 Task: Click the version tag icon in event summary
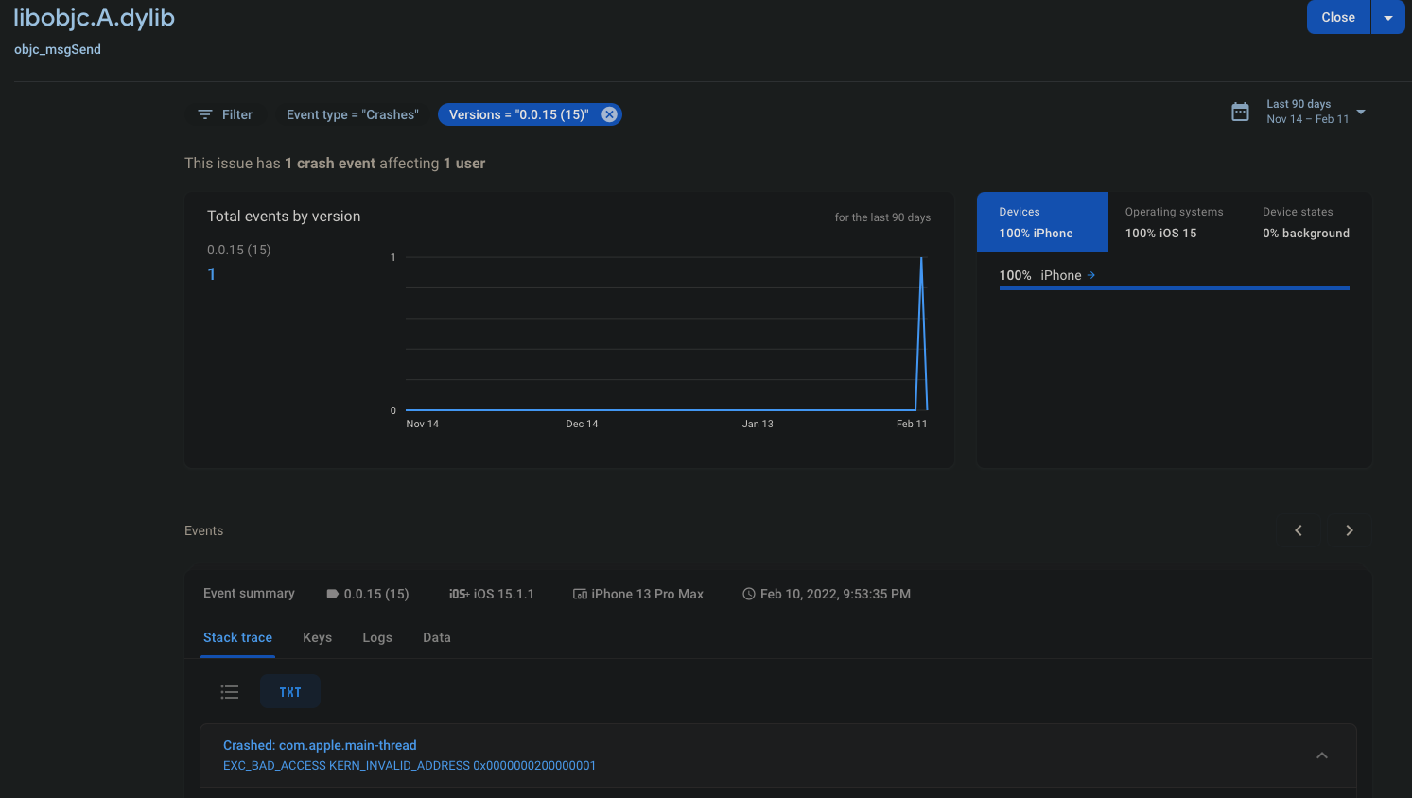pyautogui.click(x=331, y=594)
